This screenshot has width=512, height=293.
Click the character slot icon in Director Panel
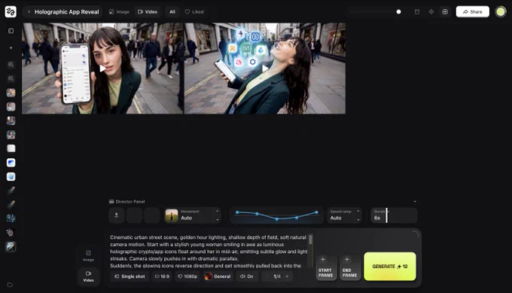tap(117, 215)
